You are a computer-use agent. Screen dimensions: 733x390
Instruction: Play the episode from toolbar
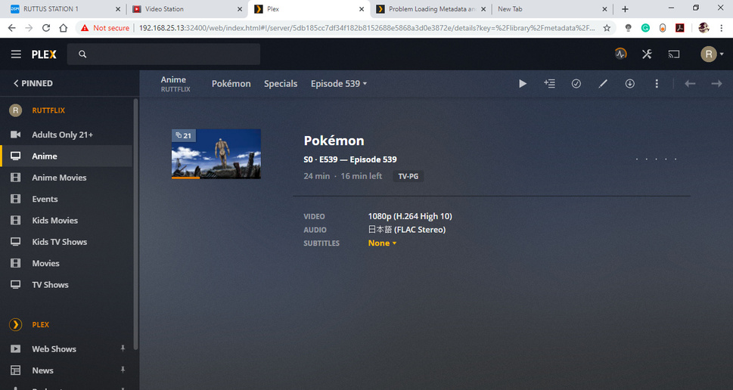point(523,84)
